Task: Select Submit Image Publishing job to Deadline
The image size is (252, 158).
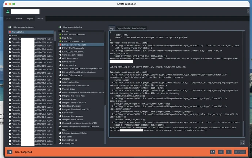Action: point(81,126)
